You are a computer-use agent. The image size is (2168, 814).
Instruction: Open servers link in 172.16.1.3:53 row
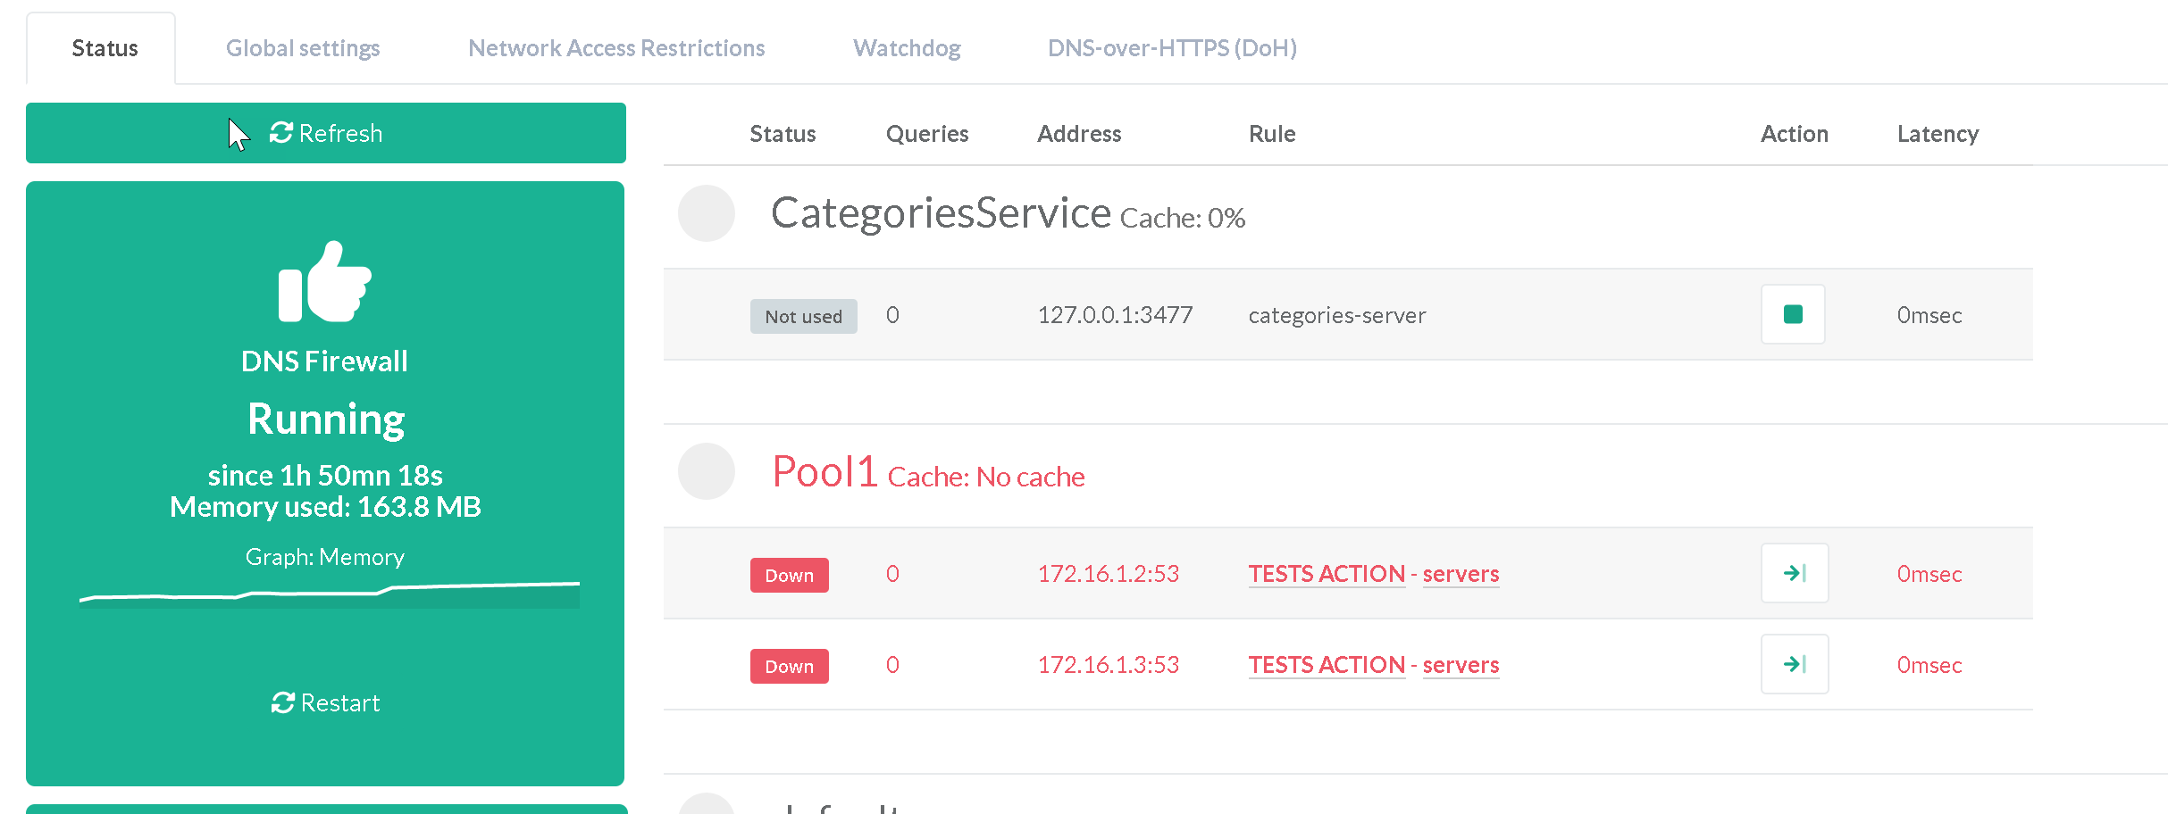click(x=1461, y=665)
